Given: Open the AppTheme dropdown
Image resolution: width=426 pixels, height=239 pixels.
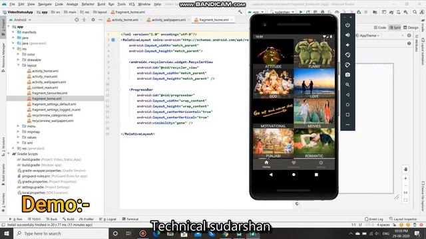Looking at the screenshot, I should click(367, 35).
